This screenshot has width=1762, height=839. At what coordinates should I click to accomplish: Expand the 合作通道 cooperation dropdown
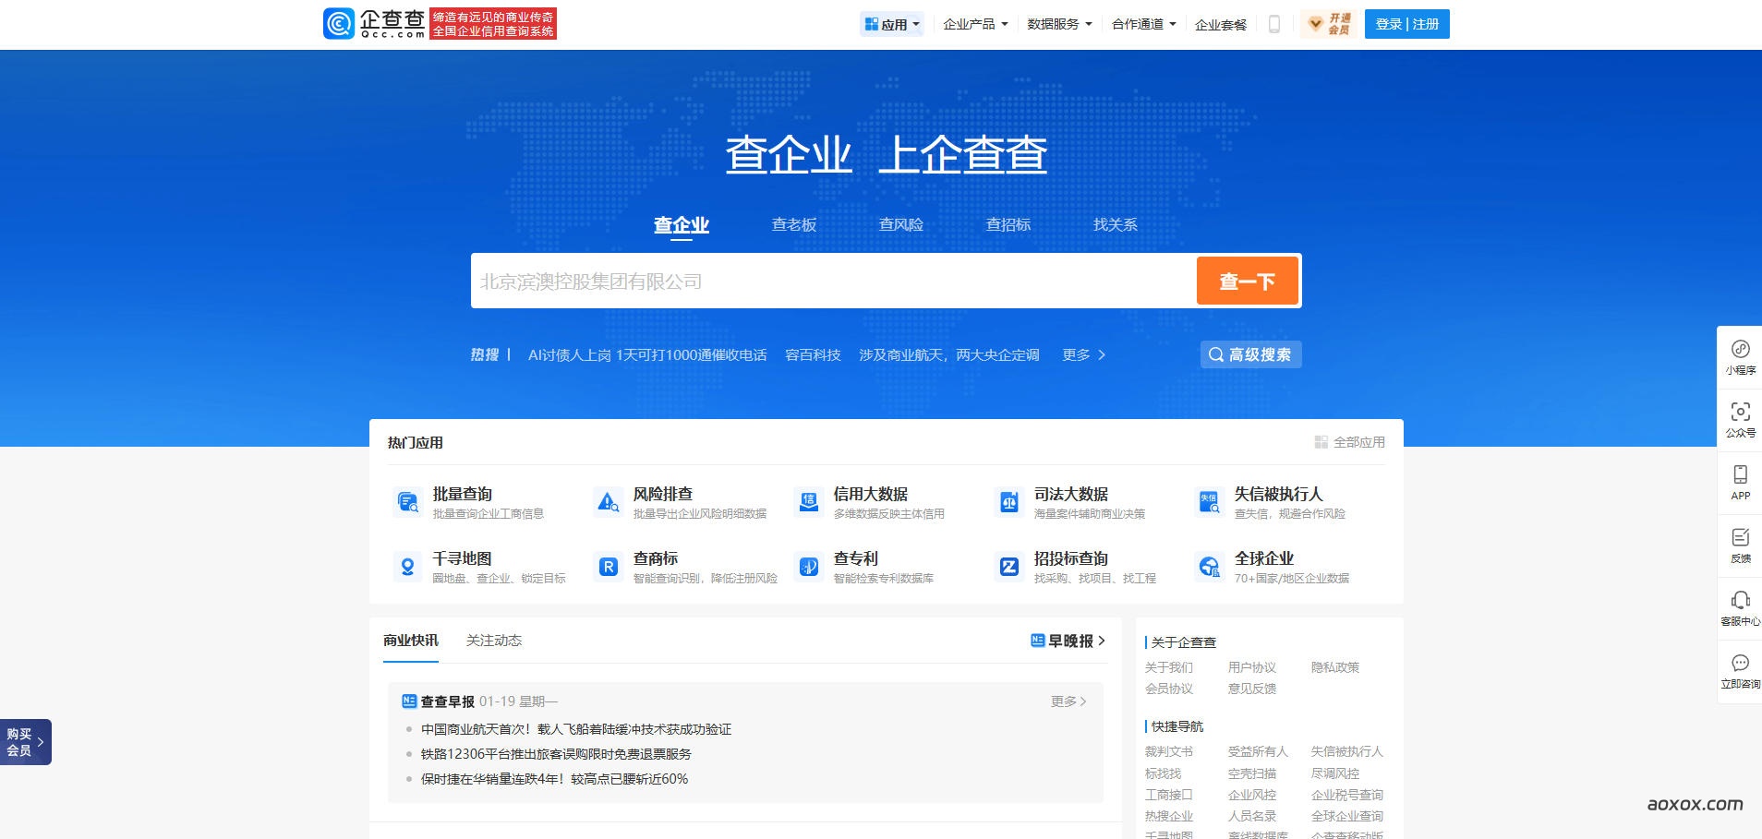1141,24
